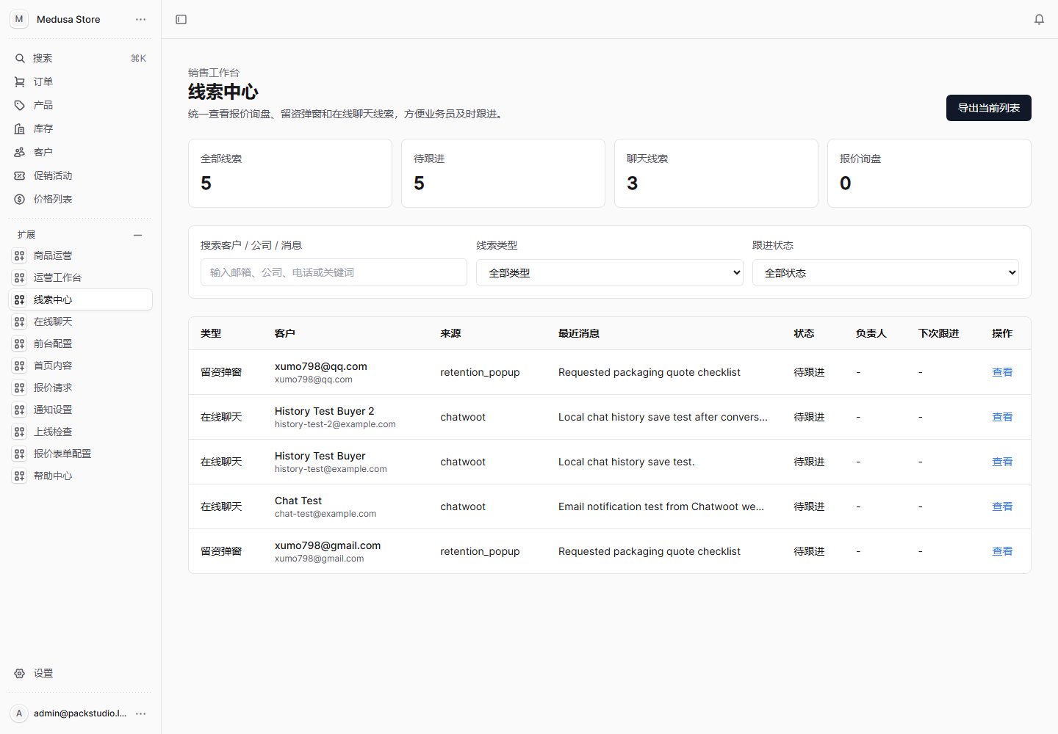Click message 'Local chat history save test.'
The width and height of the screenshot is (1058, 734).
point(627,462)
